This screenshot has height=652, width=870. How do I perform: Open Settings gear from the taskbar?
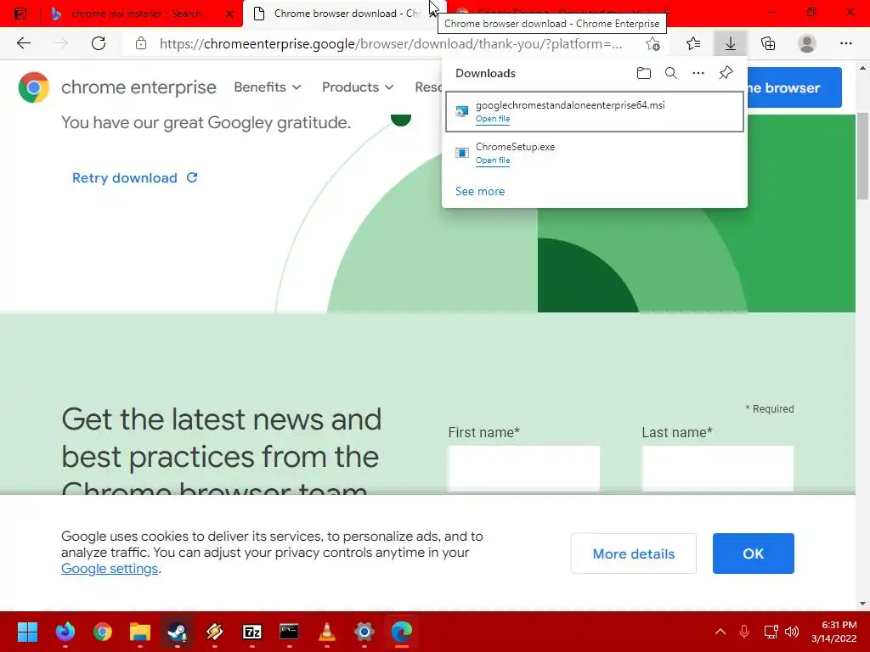click(x=364, y=632)
